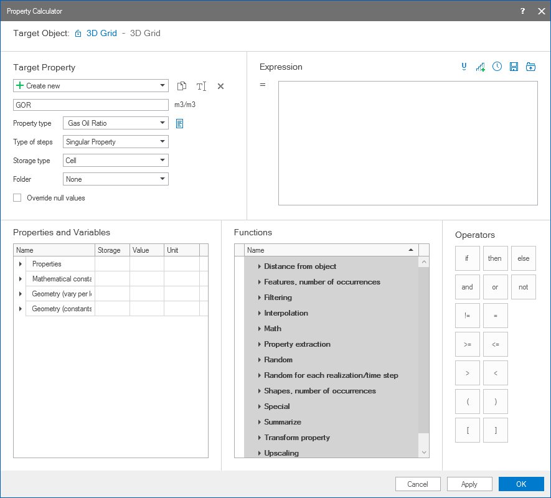
Task: Select the Transform property function group
Action: click(x=297, y=438)
